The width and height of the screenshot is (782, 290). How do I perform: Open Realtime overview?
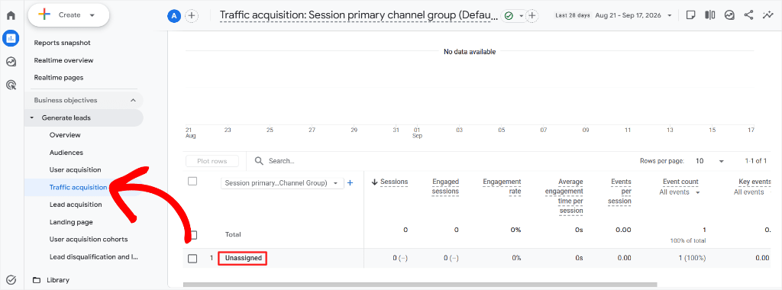click(x=64, y=60)
